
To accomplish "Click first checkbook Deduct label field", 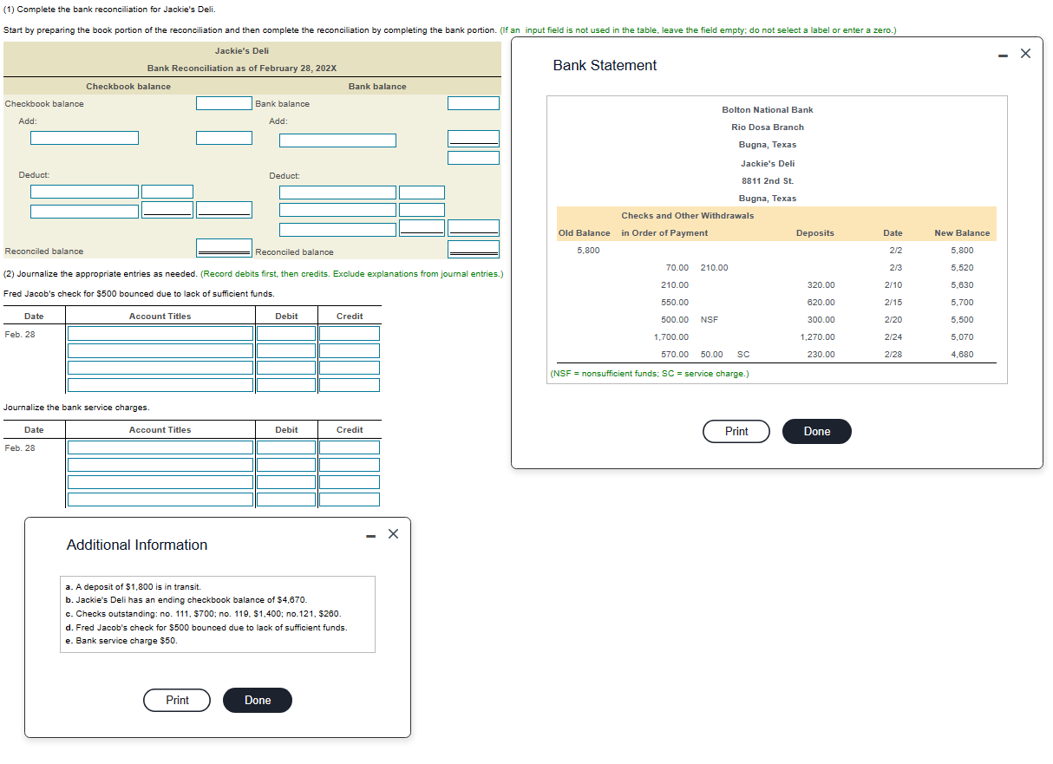I will point(85,192).
